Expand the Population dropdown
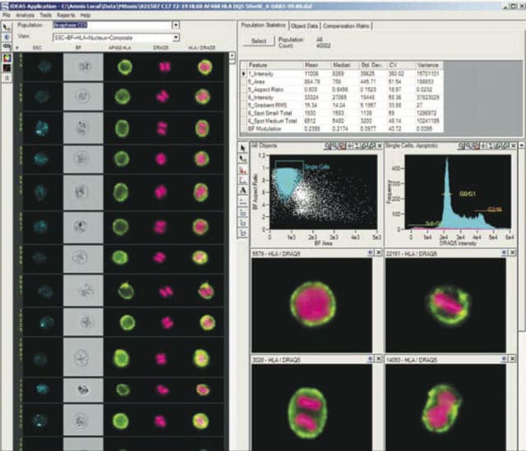526x451 pixels. [176, 25]
